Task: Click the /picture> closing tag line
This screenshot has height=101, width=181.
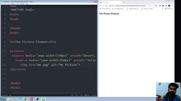Action: tap(18, 69)
